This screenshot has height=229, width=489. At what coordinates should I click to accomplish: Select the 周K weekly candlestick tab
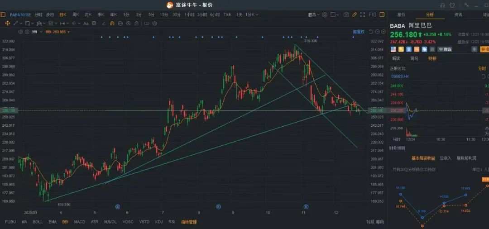pyautogui.click(x=76, y=14)
